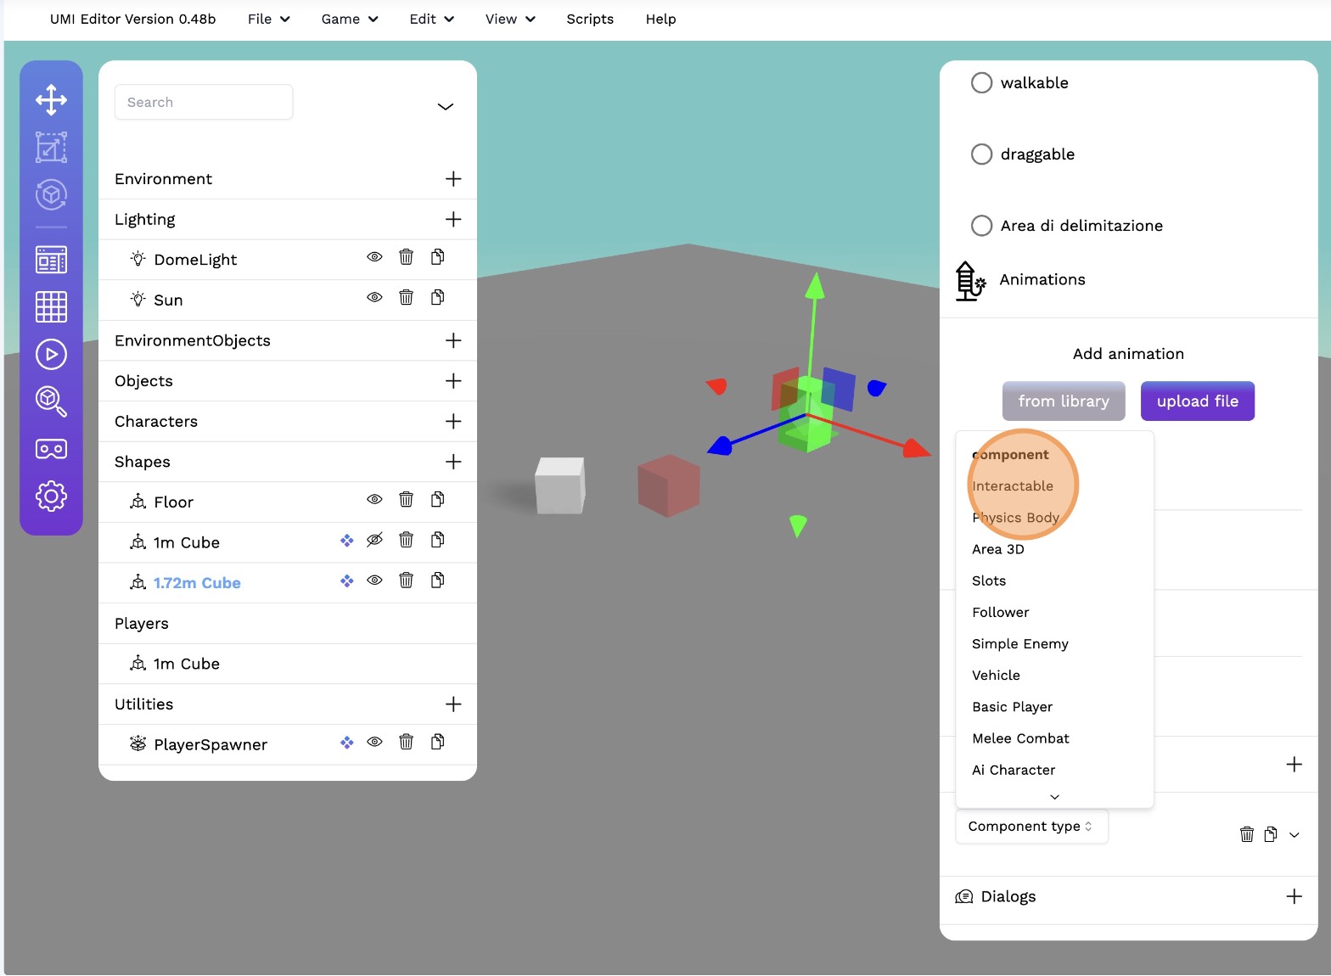
Task: Open the Game menu
Action: [349, 19]
